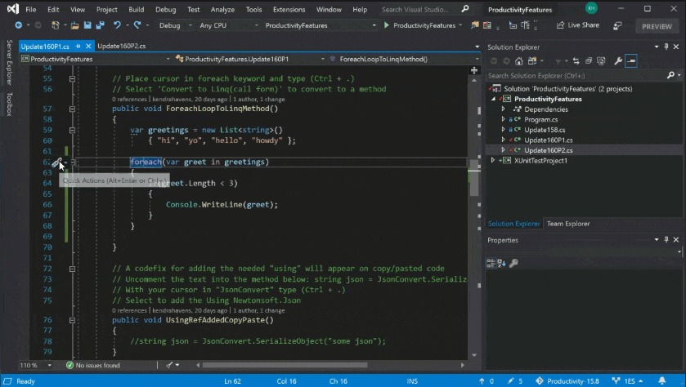Open the File menu
This screenshot has width=686, height=387.
[x=30, y=9]
